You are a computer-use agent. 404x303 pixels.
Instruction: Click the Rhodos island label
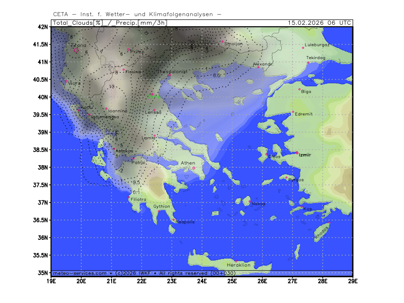pos(322,232)
